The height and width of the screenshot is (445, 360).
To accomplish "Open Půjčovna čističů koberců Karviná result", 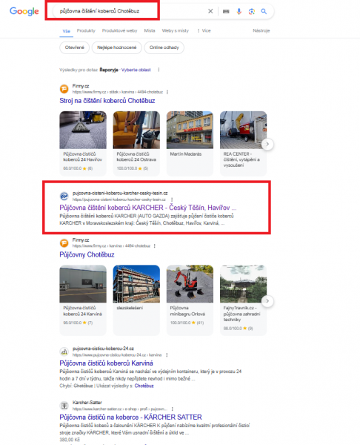I will tap(107, 363).
